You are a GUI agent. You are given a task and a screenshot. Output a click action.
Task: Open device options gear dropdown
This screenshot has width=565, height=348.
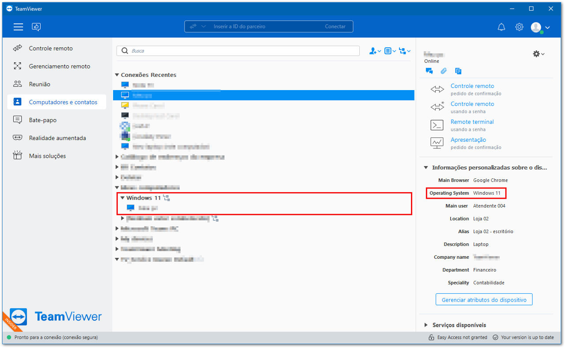(x=539, y=53)
